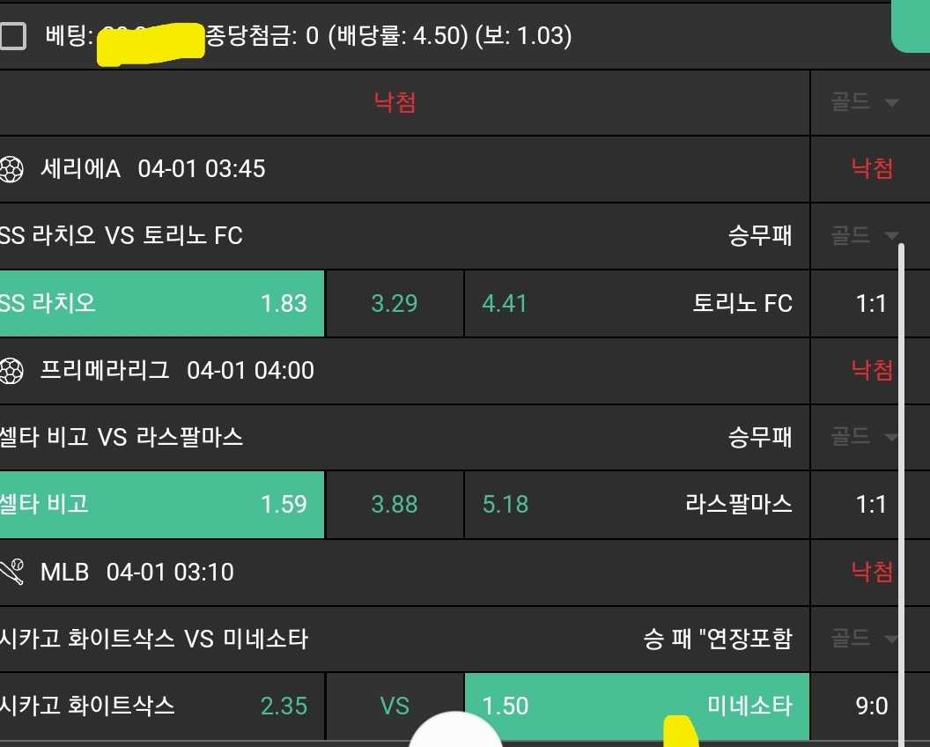
Task: Click the Primera Liga soccer ball icon
Action: [11, 371]
